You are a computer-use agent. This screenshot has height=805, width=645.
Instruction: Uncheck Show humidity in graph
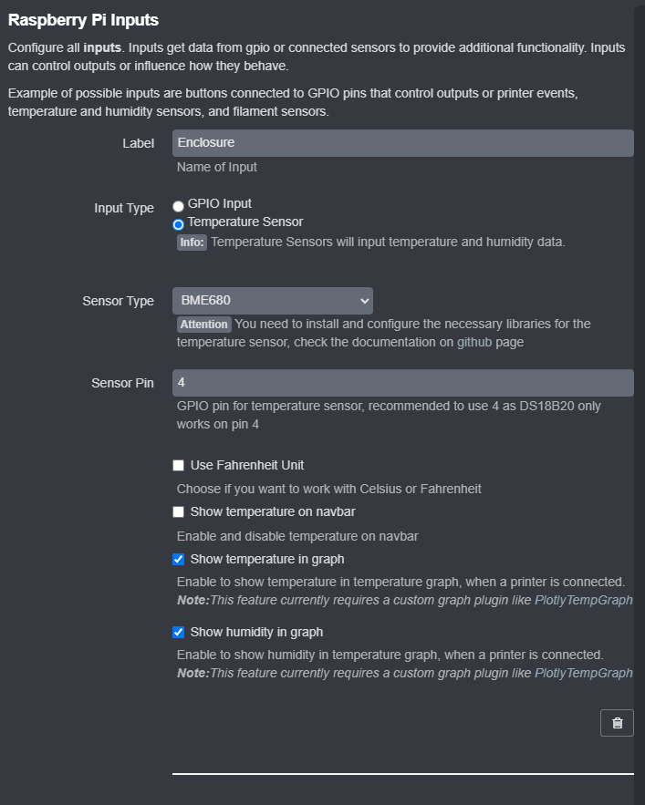178,632
